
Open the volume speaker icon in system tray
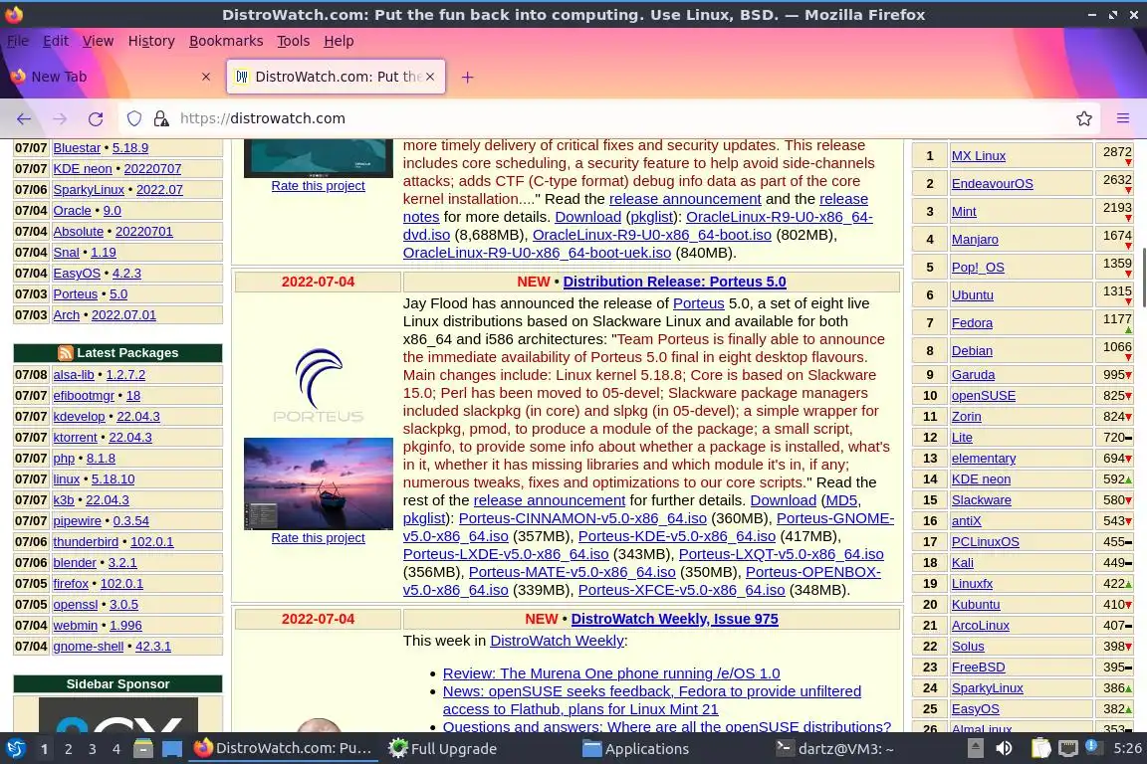coord(1005,749)
